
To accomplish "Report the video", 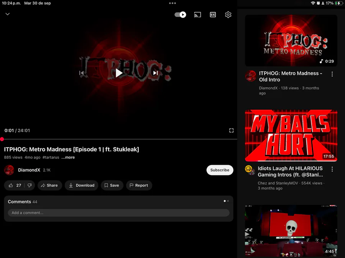I will pos(139,185).
